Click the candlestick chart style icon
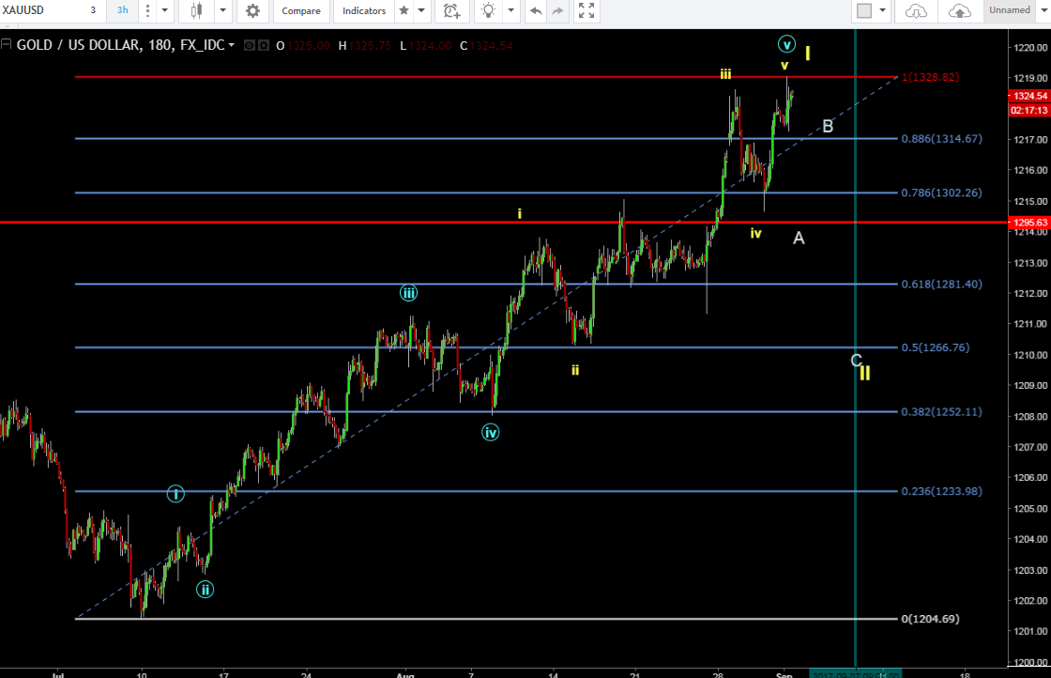Viewport: 1051px width, 678px height. 196,10
